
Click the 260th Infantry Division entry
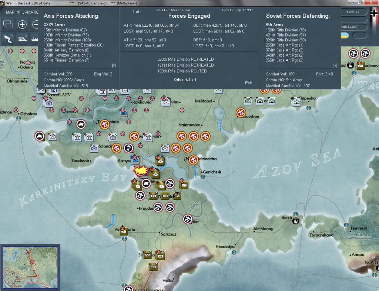[x=67, y=40]
